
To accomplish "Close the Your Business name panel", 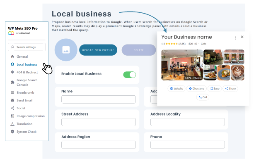I will coord(242,37).
